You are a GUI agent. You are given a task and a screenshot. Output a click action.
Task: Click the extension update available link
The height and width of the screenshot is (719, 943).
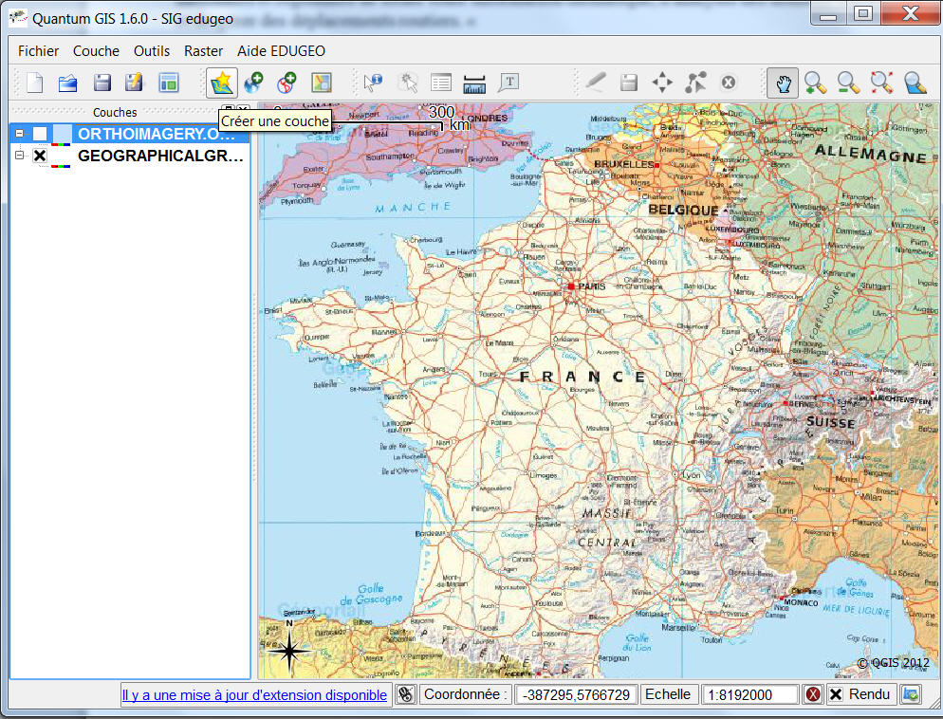pyautogui.click(x=254, y=694)
